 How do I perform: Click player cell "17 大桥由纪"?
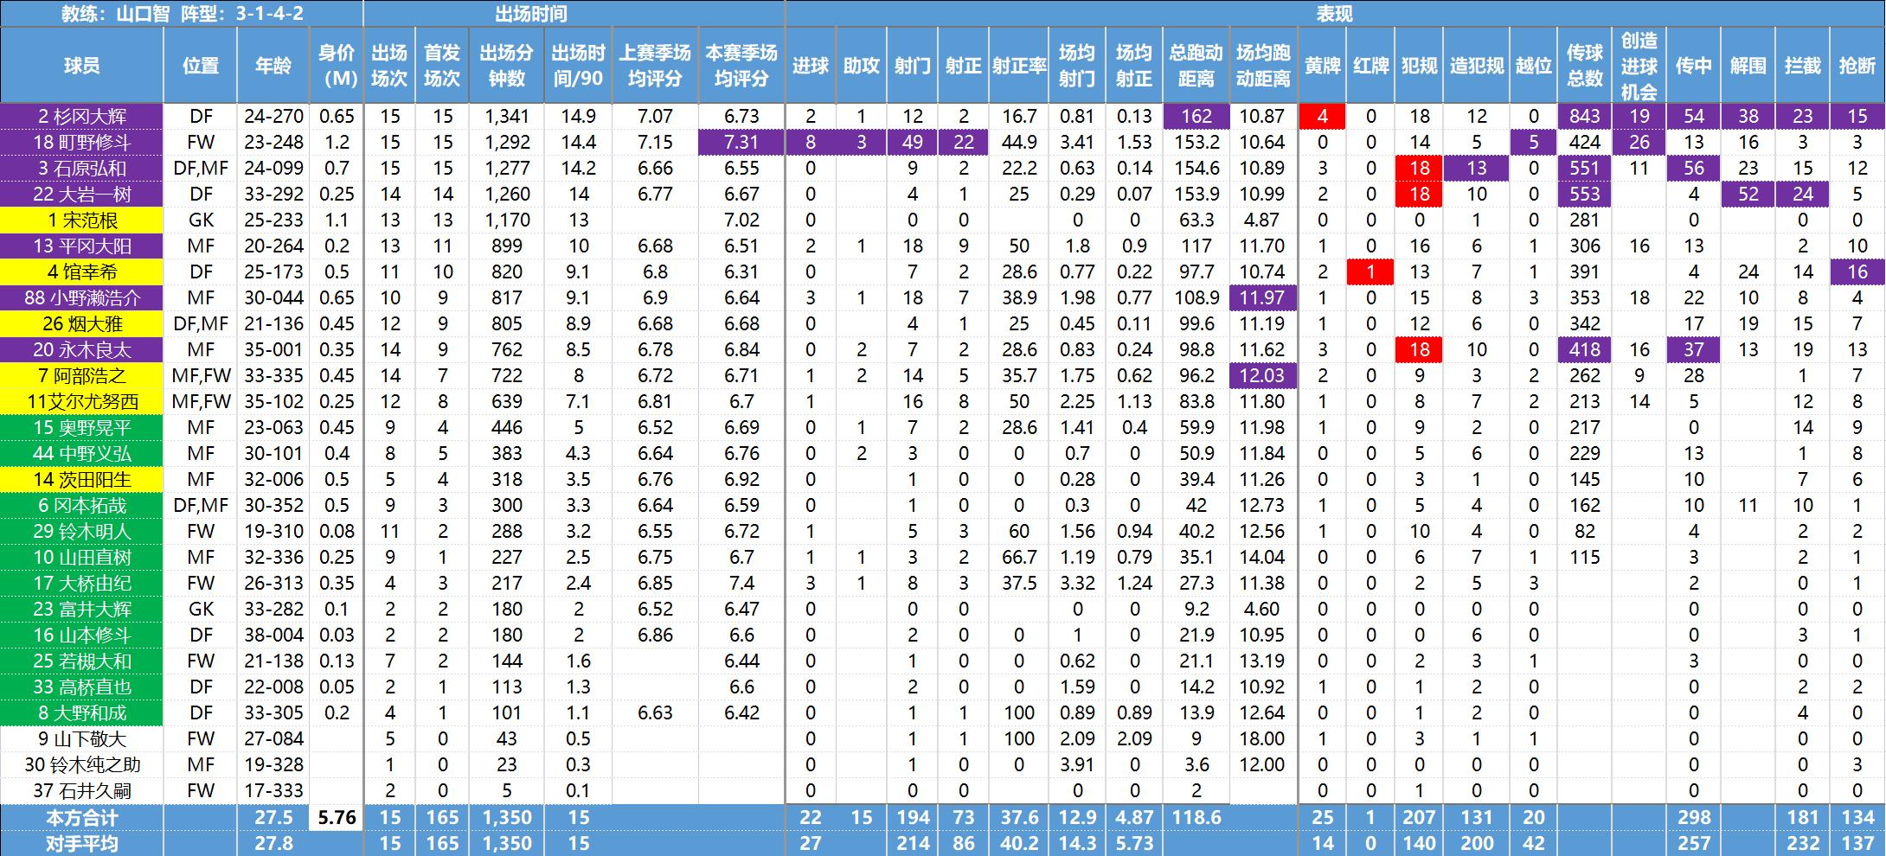[x=82, y=583]
